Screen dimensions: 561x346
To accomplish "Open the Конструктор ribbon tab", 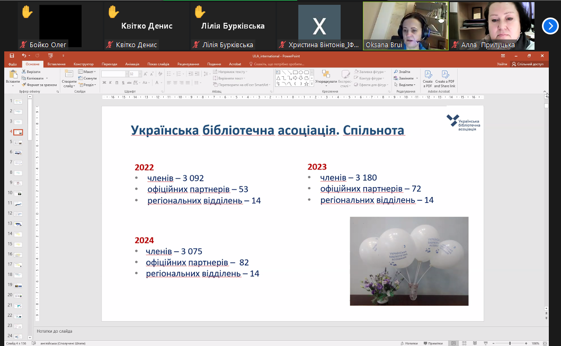I will (x=83, y=64).
